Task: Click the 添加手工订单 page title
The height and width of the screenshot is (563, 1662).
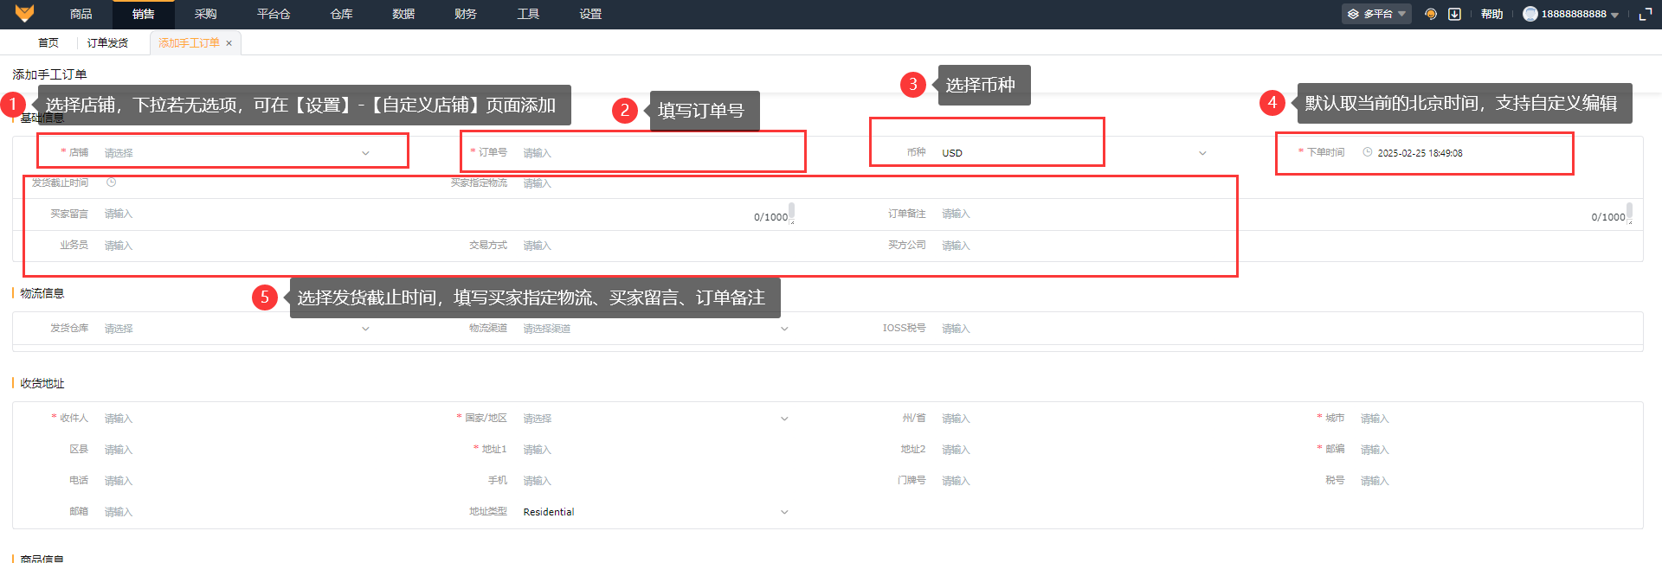Action: [x=49, y=74]
